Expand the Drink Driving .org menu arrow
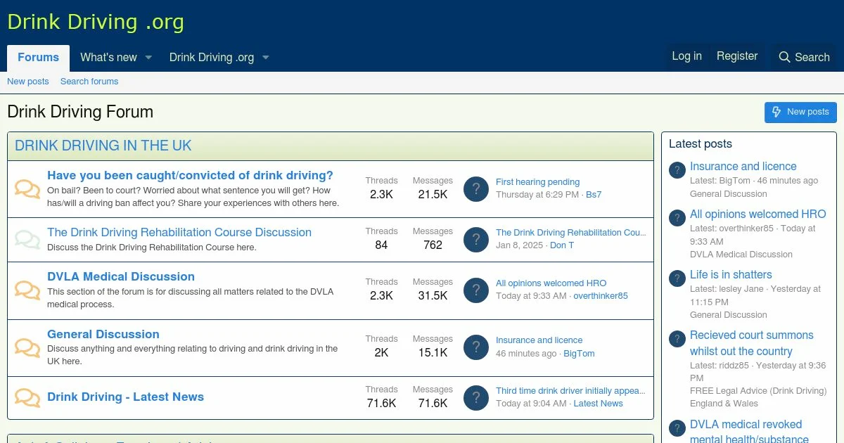This screenshot has height=443, width=844. 266,58
